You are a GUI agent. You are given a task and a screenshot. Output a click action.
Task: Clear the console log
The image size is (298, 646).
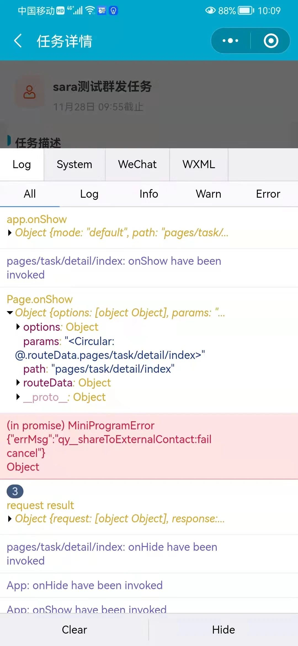pos(74,630)
